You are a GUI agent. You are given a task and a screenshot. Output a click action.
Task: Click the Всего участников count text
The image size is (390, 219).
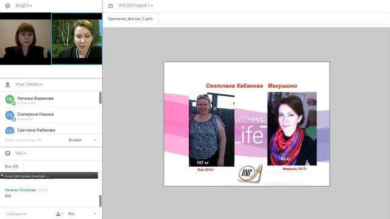point(23,140)
